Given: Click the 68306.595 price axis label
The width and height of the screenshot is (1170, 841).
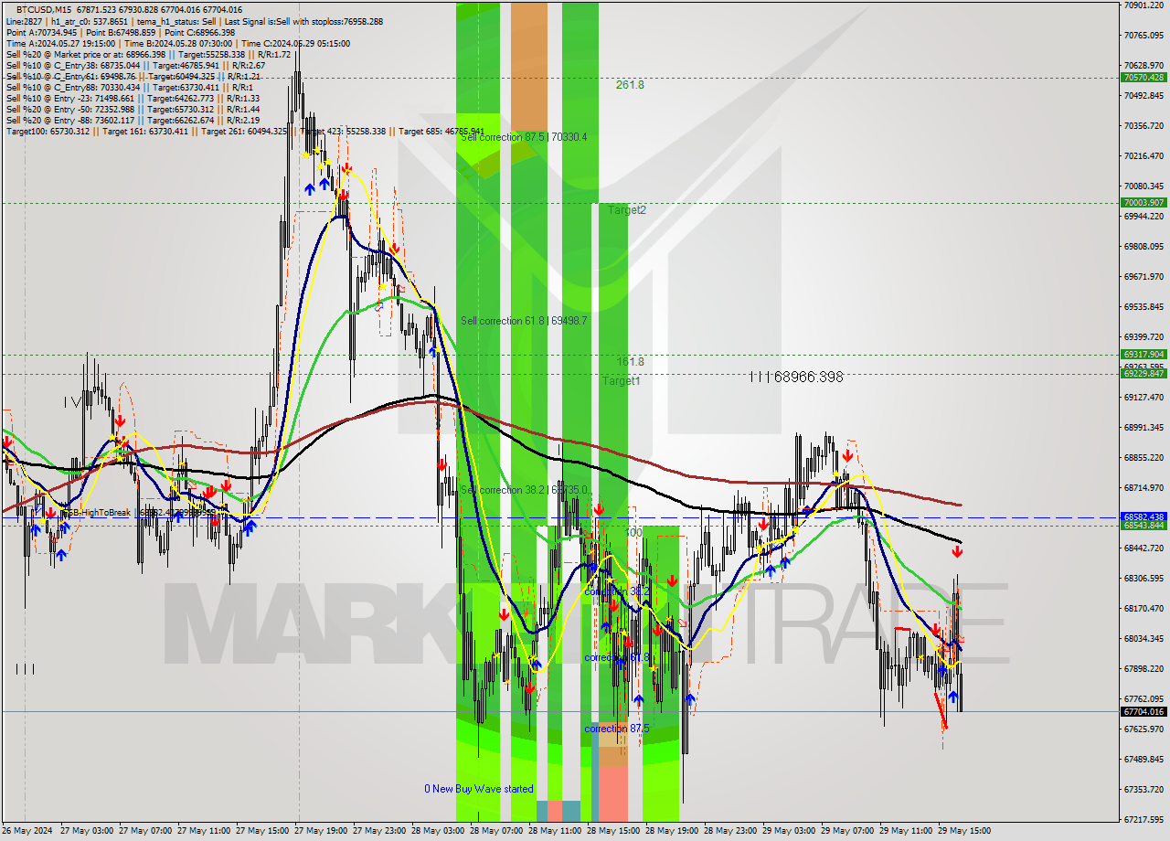Looking at the screenshot, I should [1144, 578].
